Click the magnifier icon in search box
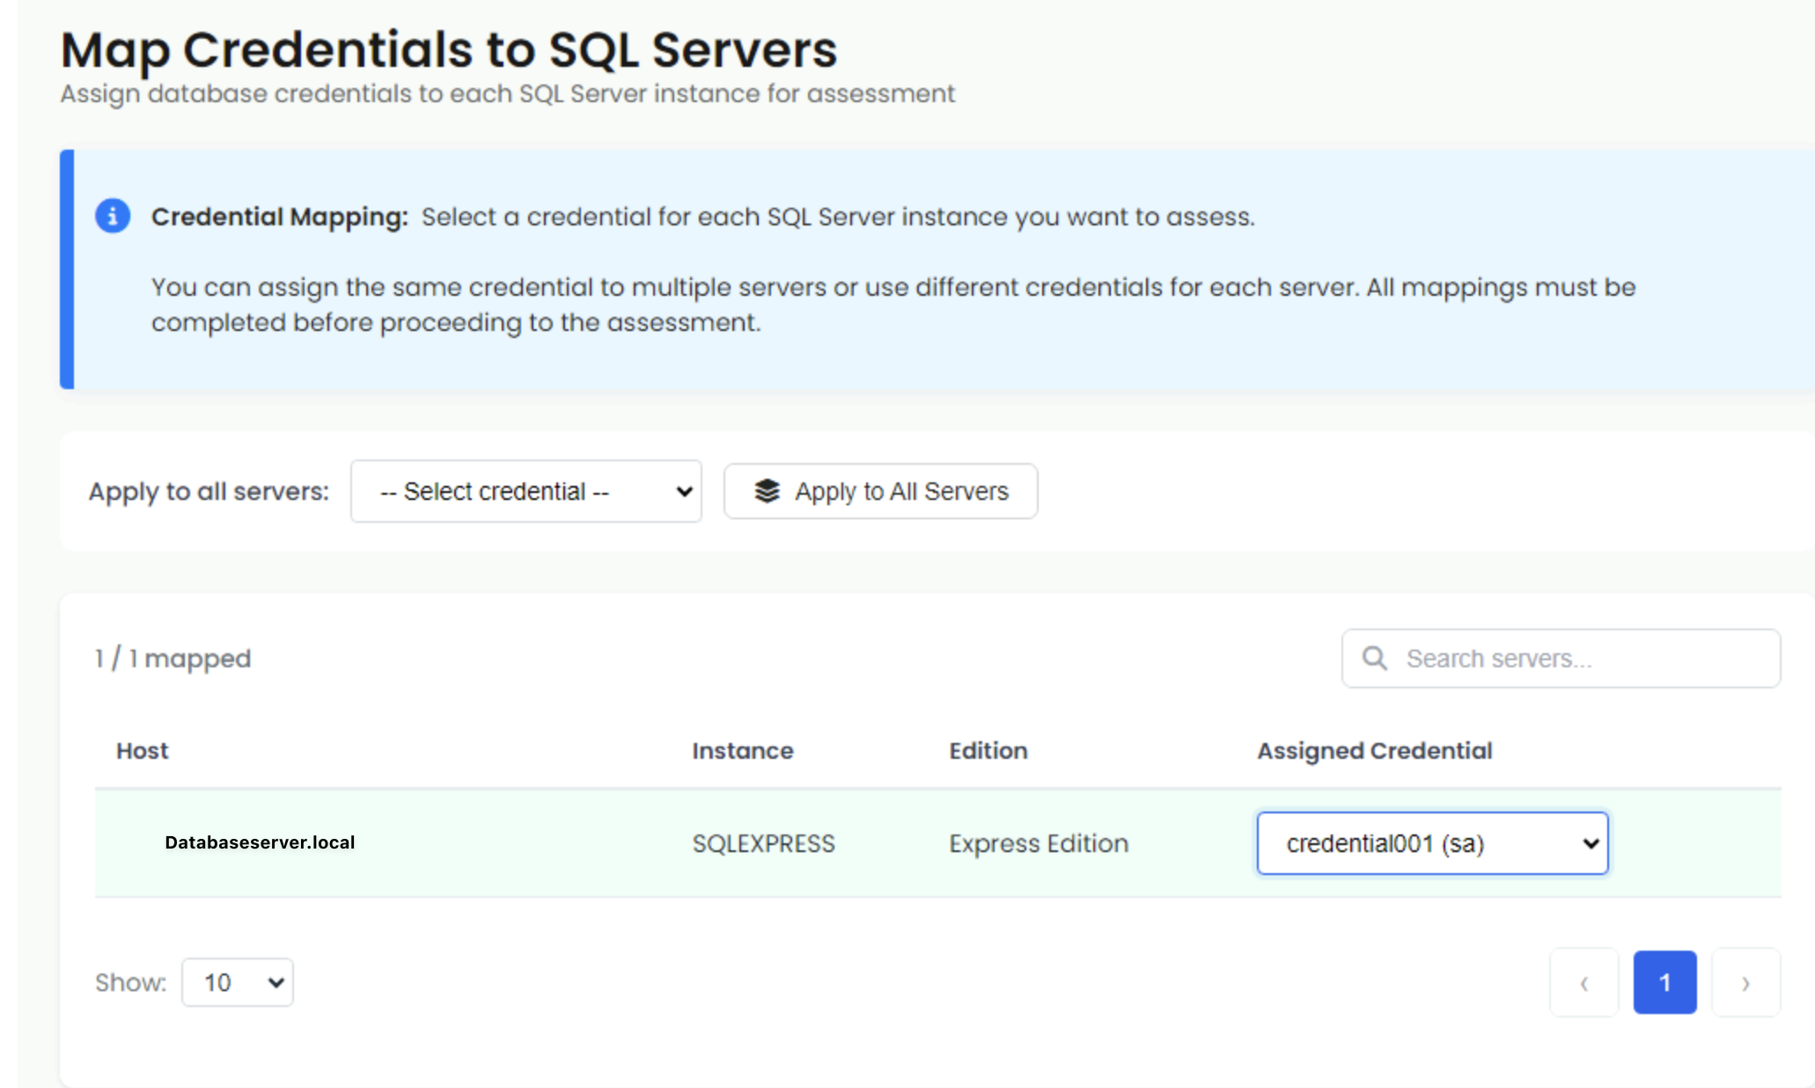Image resolution: width=1815 pixels, height=1088 pixels. pos(1374,658)
